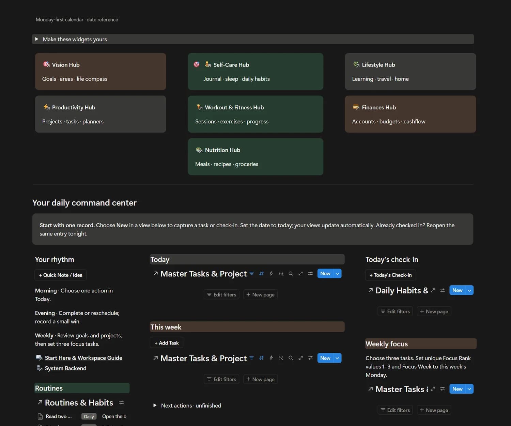This screenshot has height=426, width=511.
Task: Click sort icon in Today's Master Tasks view
Action: 261,273
